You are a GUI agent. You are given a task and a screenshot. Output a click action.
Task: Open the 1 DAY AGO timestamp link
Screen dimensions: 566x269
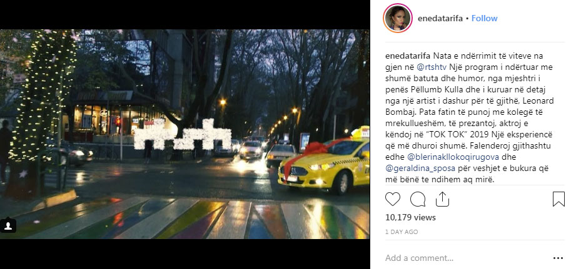[x=402, y=232]
